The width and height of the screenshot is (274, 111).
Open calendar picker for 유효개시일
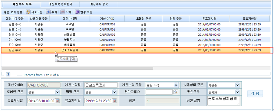[58, 101]
